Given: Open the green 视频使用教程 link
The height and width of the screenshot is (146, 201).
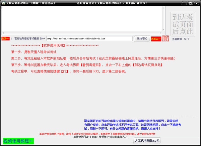Looking at the screenshot, I should pyautogui.click(x=18, y=141).
